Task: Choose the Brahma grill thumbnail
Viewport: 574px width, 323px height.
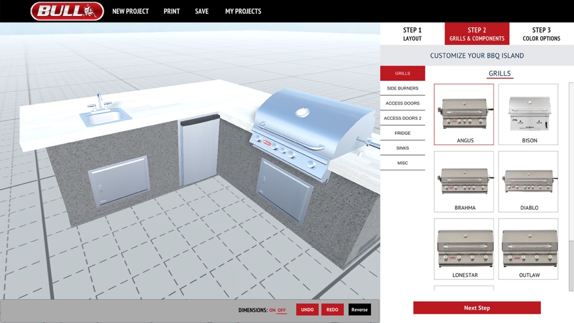Action: [464, 181]
